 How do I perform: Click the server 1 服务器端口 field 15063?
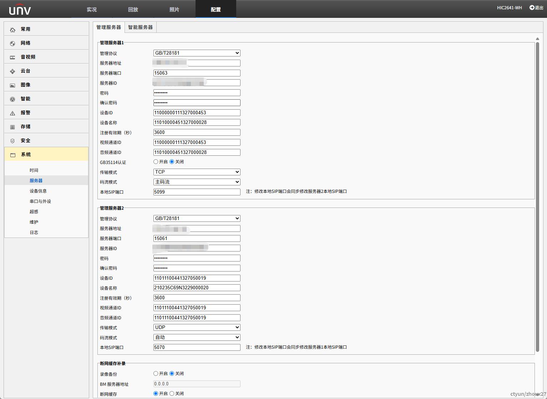pyautogui.click(x=197, y=73)
